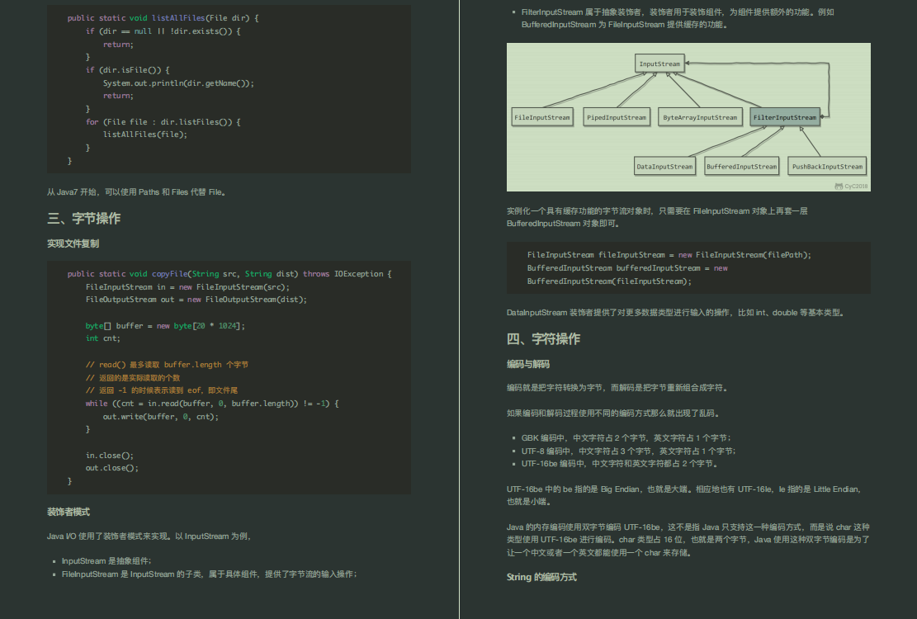The height and width of the screenshot is (619, 917).
Task: Click the byte[] buffer = new byte[20 * 1024]; line
Action: coord(165,325)
